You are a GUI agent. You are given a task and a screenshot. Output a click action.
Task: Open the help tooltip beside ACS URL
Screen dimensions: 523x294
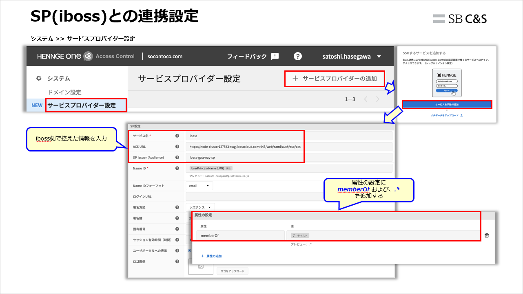pyautogui.click(x=177, y=147)
